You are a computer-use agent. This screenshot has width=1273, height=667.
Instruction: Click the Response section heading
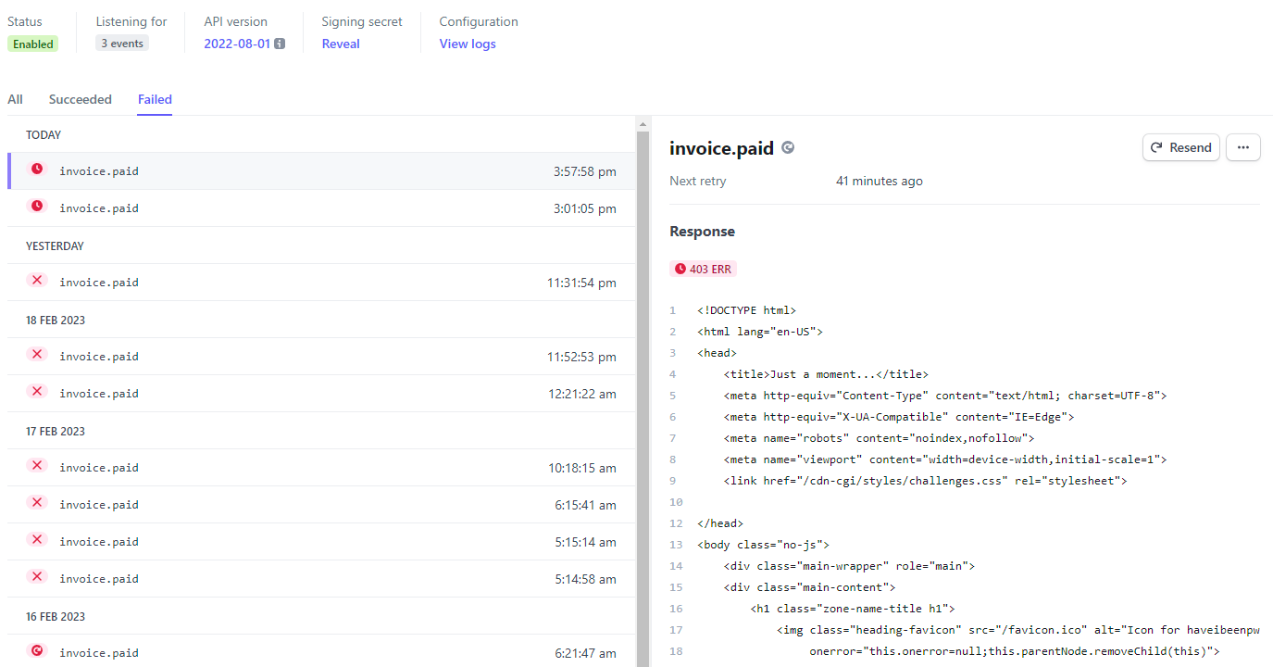pyautogui.click(x=702, y=232)
